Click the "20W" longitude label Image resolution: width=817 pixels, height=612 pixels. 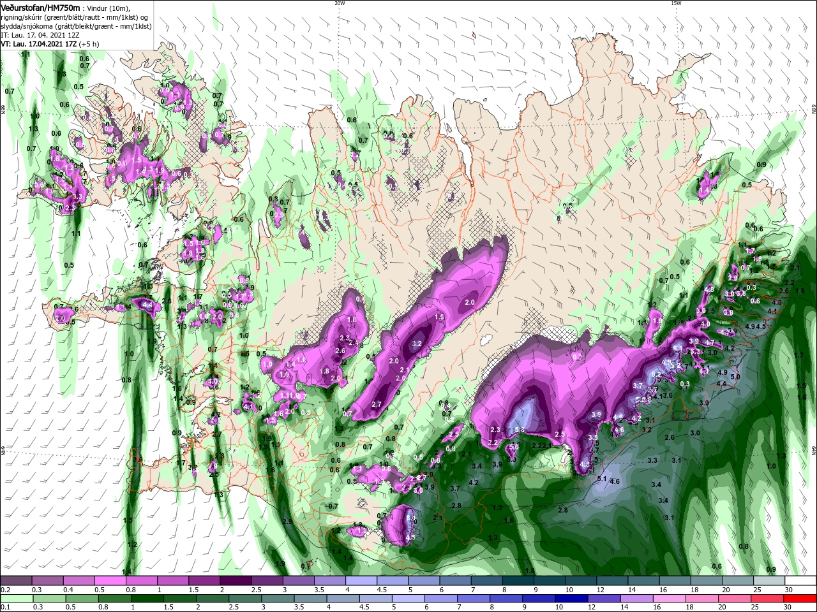coord(340,3)
